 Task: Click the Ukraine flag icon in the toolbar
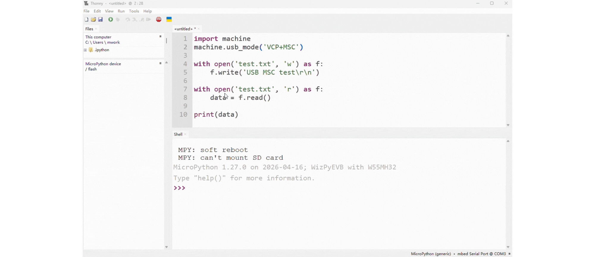coord(169,19)
